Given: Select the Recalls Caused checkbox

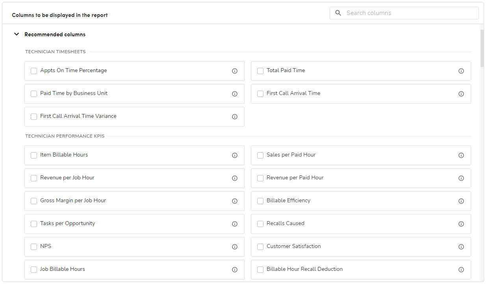Looking at the screenshot, I should 260,224.
